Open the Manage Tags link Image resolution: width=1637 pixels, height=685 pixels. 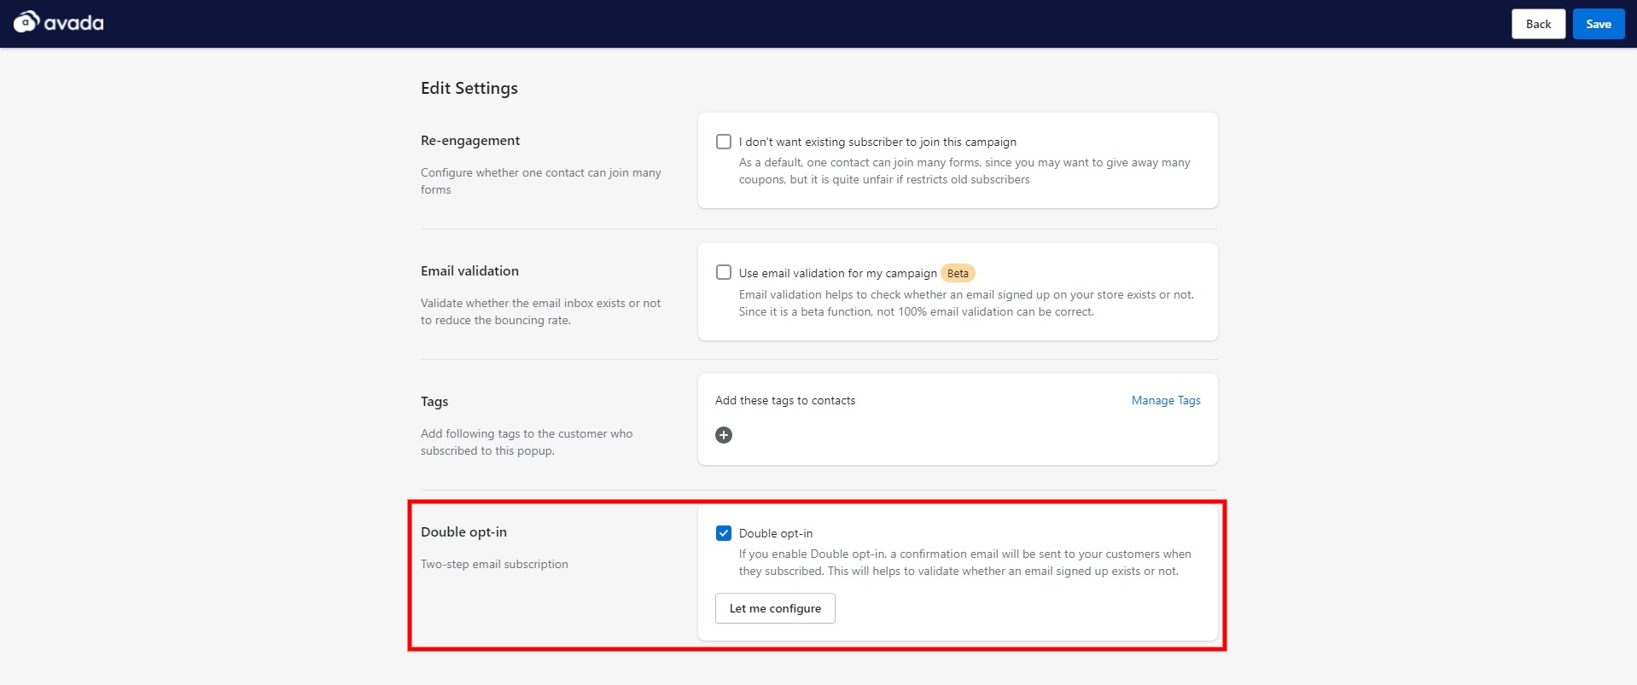tap(1165, 401)
